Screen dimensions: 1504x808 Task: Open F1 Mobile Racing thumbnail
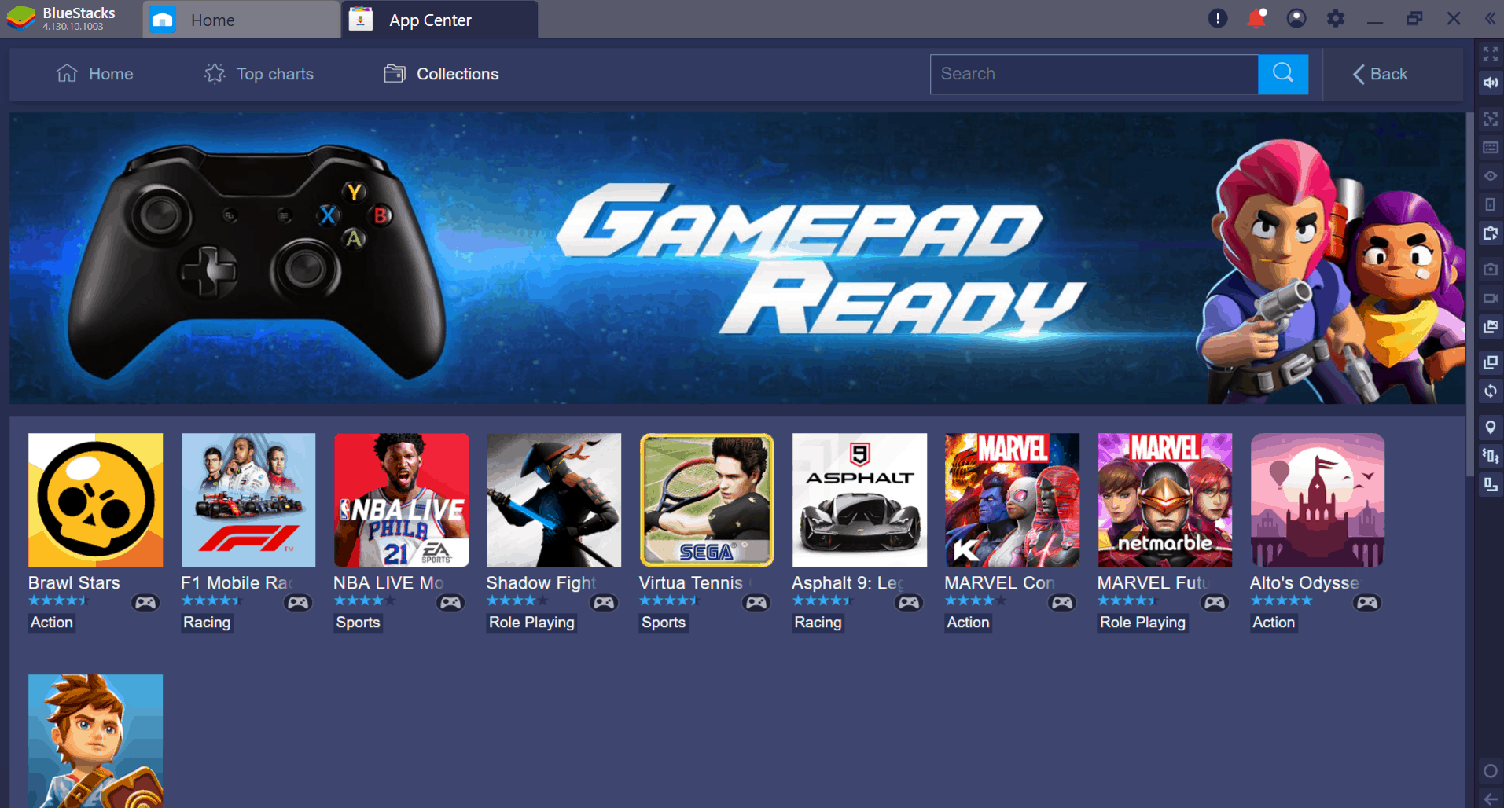click(248, 500)
